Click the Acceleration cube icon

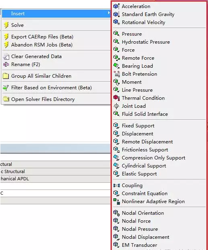pos(117,6)
